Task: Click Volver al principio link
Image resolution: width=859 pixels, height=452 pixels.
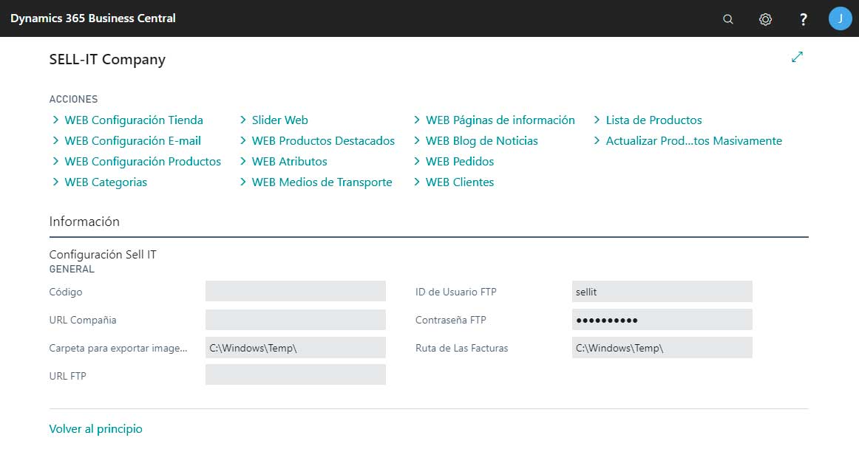Action: pyautogui.click(x=96, y=429)
